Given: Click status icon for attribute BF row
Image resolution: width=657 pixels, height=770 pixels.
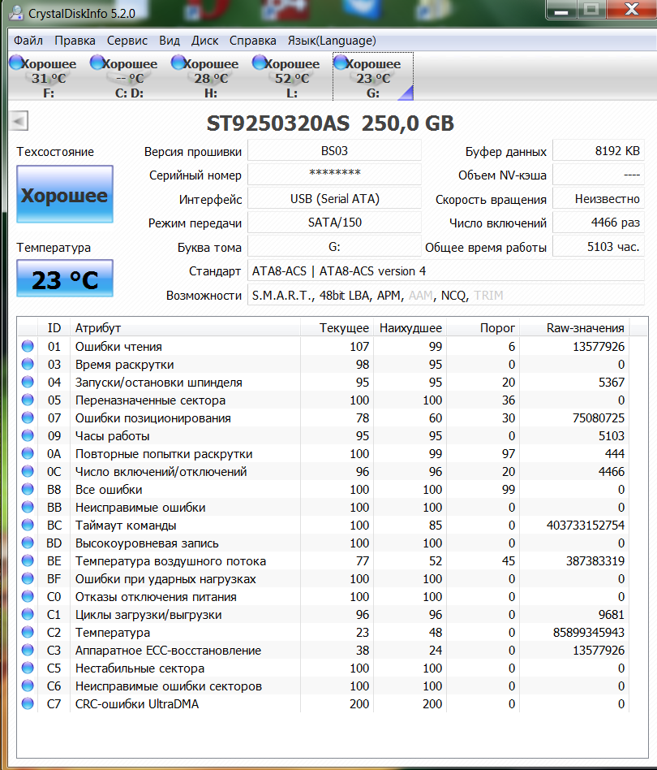Looking at the screenshot, I should point(28,578).
